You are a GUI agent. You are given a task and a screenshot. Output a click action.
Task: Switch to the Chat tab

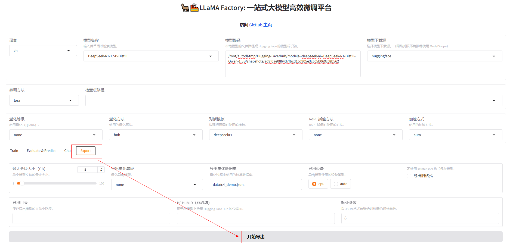[x=68, y=151]
